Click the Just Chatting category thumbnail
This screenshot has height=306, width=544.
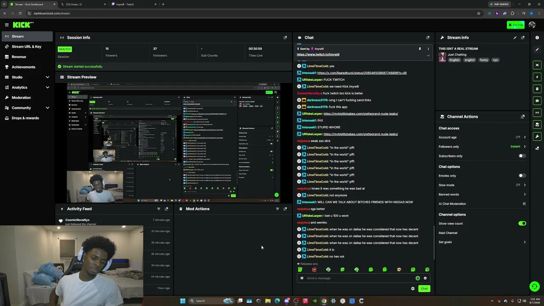point(442,57)
